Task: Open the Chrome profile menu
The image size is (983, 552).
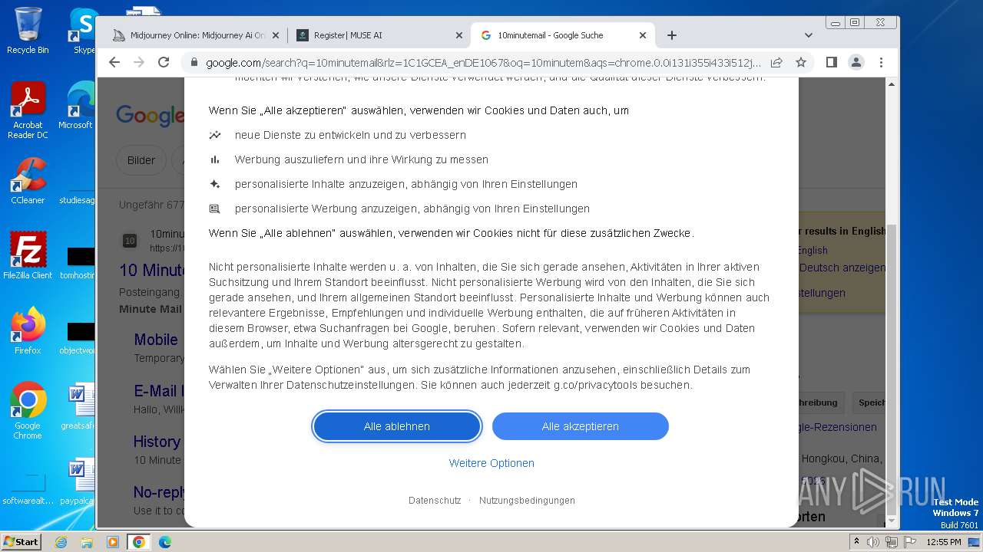Action: (856, 62)
